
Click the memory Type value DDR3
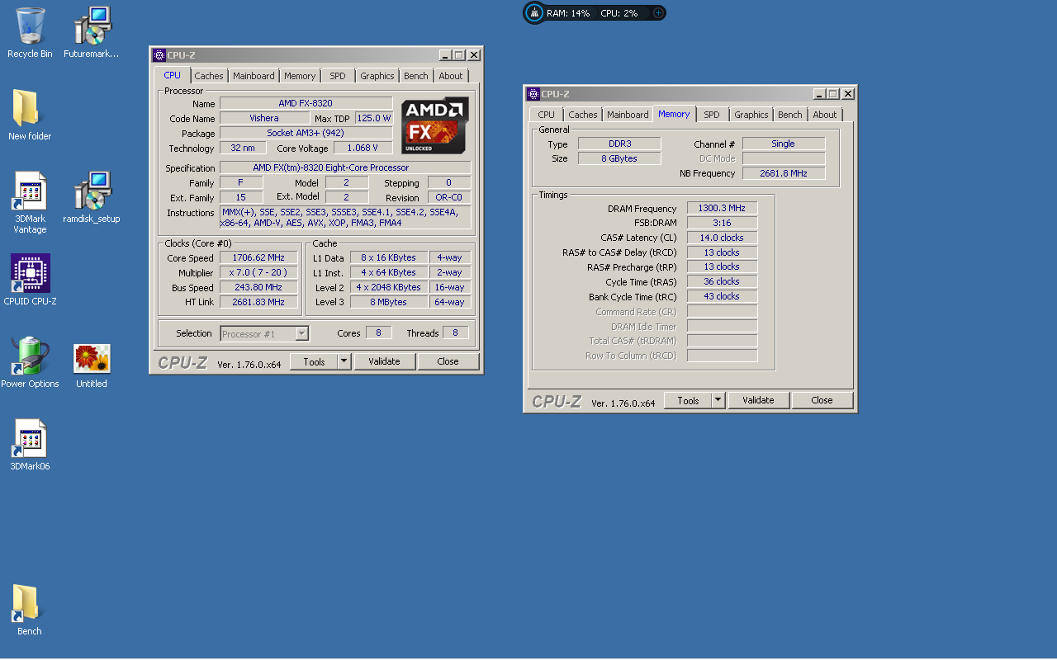coord(619,144)
